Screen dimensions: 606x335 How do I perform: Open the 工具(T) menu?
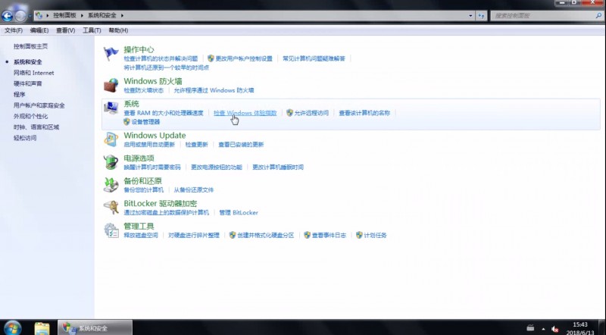coord(92,30)
